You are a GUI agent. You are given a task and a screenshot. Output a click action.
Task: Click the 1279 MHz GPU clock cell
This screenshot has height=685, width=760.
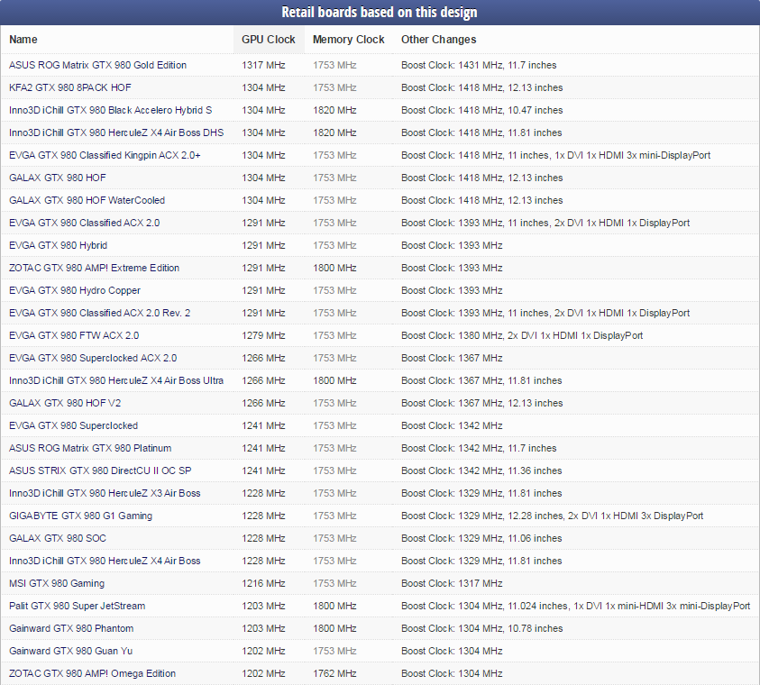point(263,335)
